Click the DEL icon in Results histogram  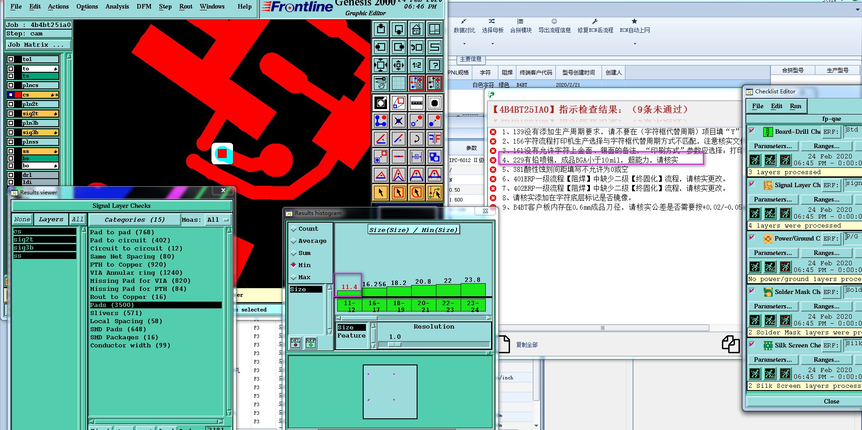(x=295, y=343)
